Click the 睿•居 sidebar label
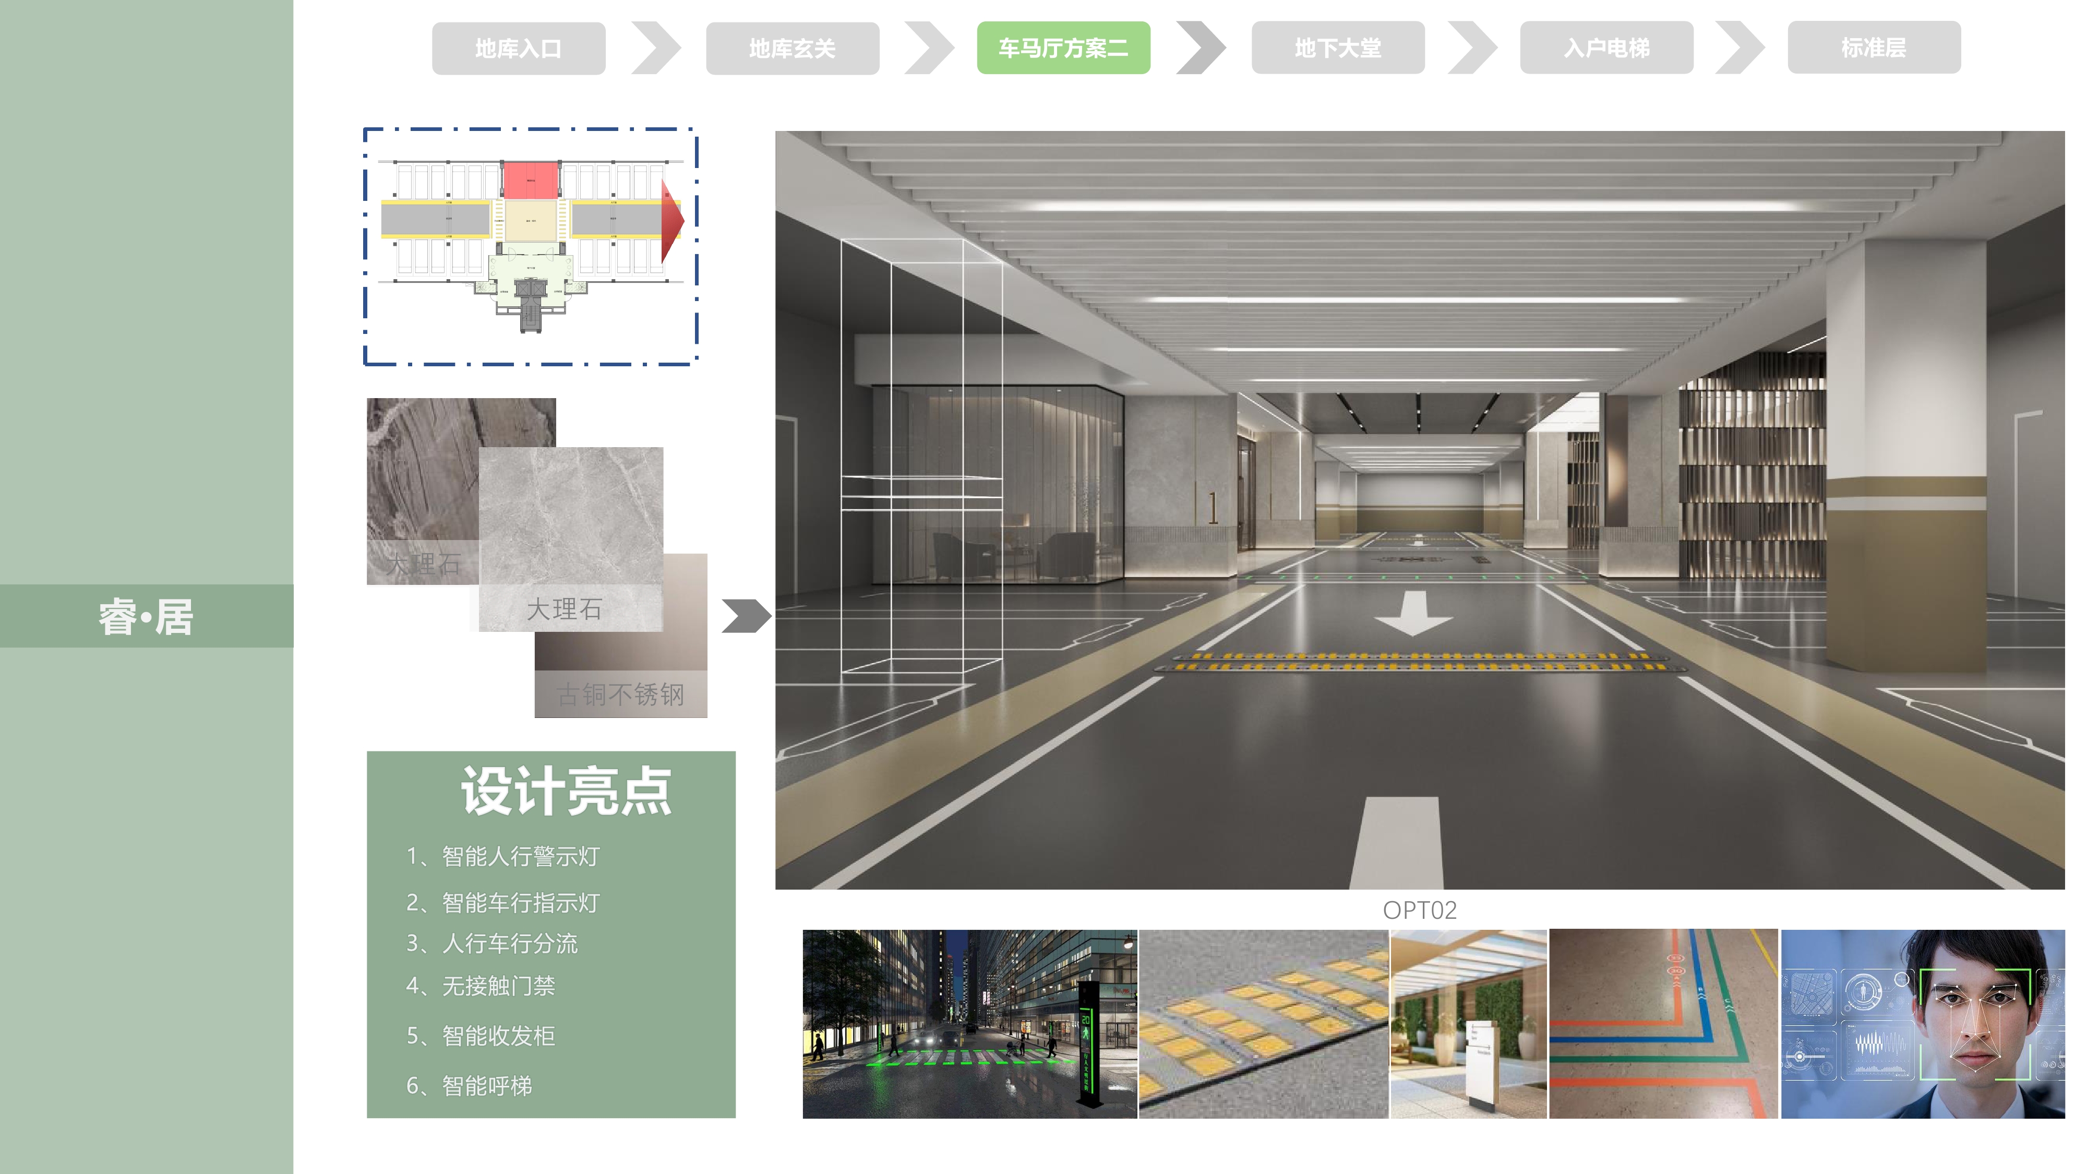 [x=147, y=617]
